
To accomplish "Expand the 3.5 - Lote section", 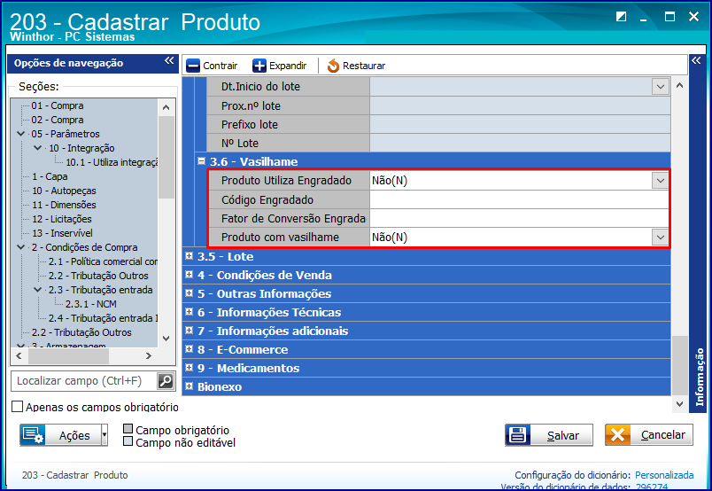I will [x=190, y=256].
